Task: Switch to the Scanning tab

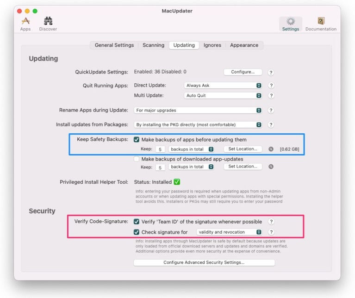Action: click(x=154, y=45)
